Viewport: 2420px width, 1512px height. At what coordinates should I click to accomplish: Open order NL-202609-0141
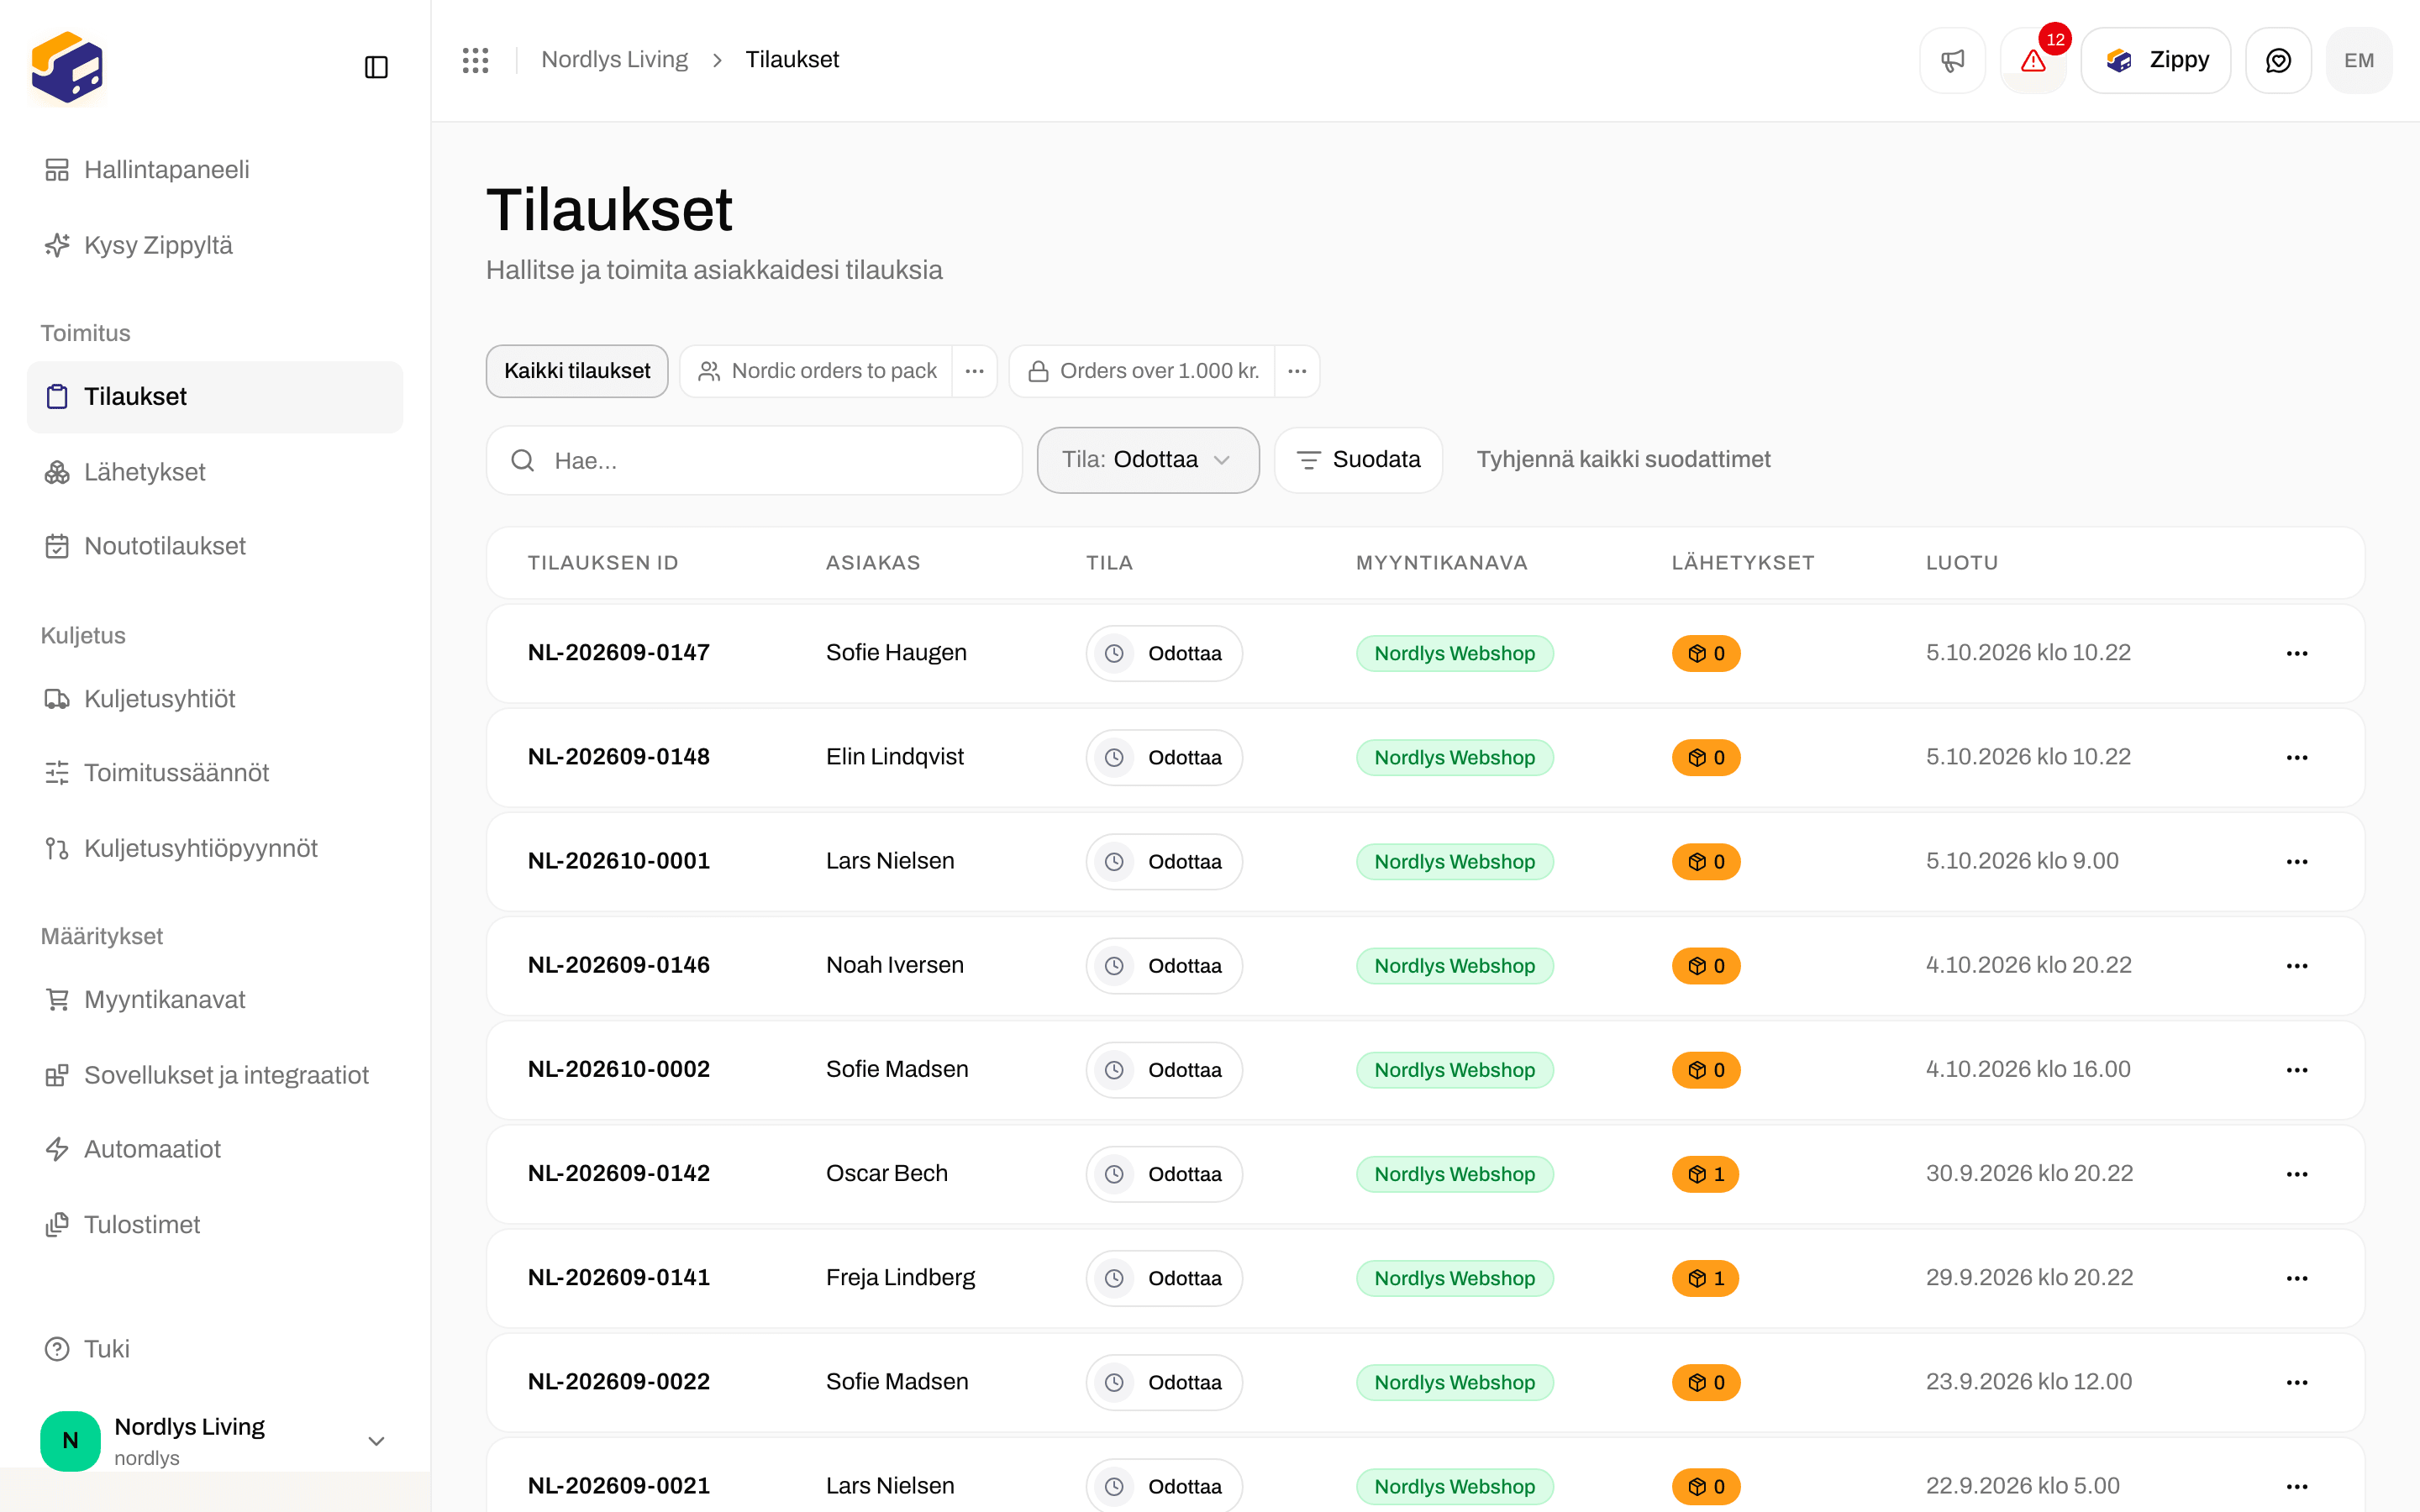point(618,1277)
